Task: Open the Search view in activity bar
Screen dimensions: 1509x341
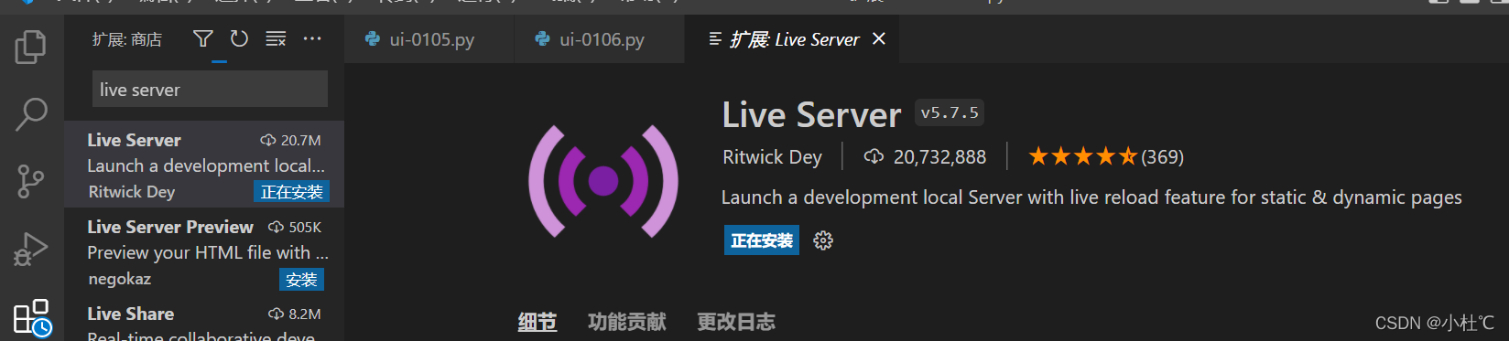Action: tap(31, 114)
